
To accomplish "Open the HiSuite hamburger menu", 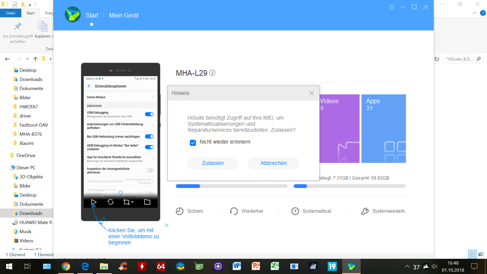I will click(391, 7).
